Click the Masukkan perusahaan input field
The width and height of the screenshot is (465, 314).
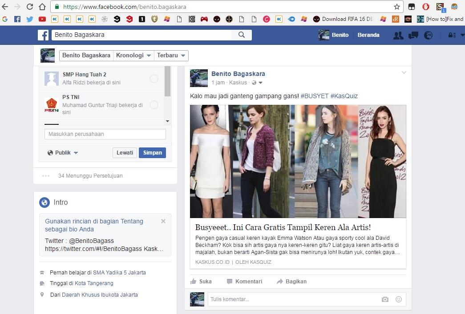pos(105,134)
